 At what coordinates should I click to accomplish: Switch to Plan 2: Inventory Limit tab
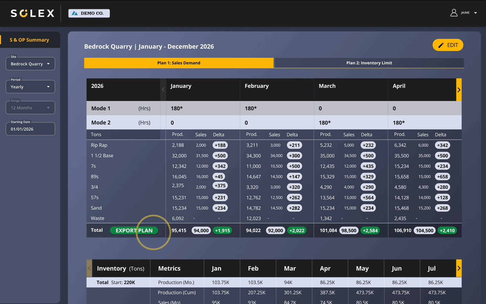369,63
